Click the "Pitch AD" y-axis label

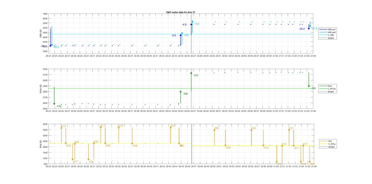[x=41, y=89]
